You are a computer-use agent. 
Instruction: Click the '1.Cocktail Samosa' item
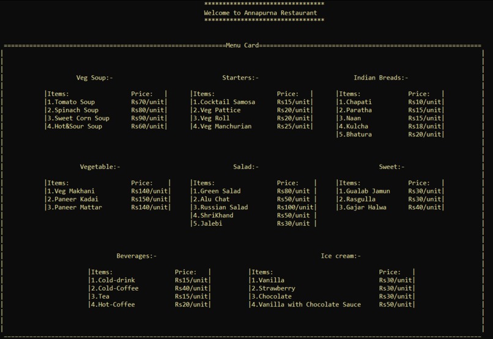224,102
